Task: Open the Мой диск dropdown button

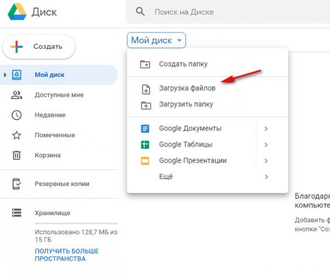Action: point(156,40)
